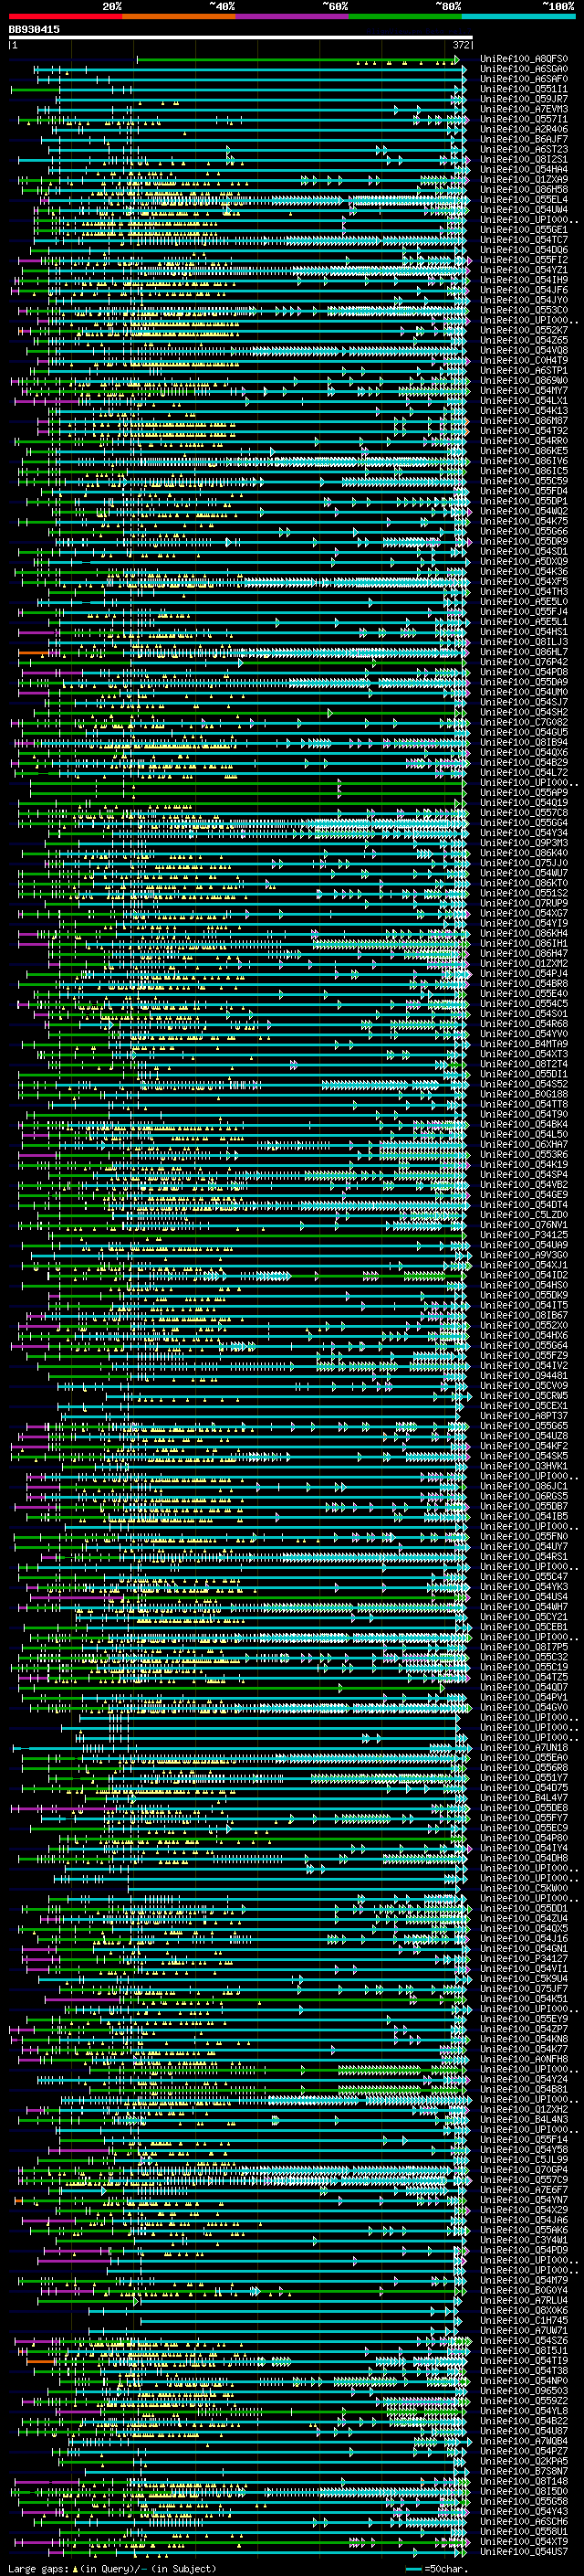Screen dimensions: 584x2576
Task: Open hit UniRef100_C5JL99
Action: (523, 2159)
